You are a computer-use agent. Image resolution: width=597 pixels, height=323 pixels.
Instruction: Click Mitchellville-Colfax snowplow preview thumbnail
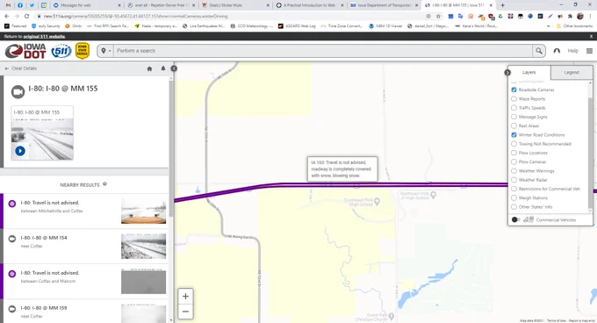point(143,212)
